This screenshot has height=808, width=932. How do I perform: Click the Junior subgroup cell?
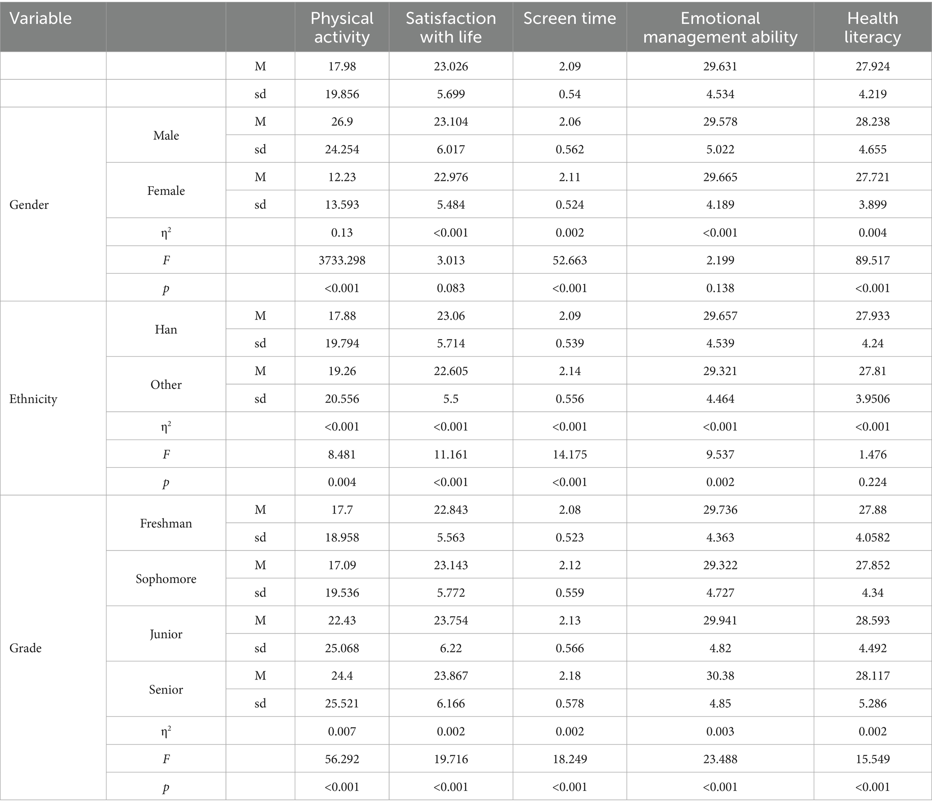[x=166, y=634]
